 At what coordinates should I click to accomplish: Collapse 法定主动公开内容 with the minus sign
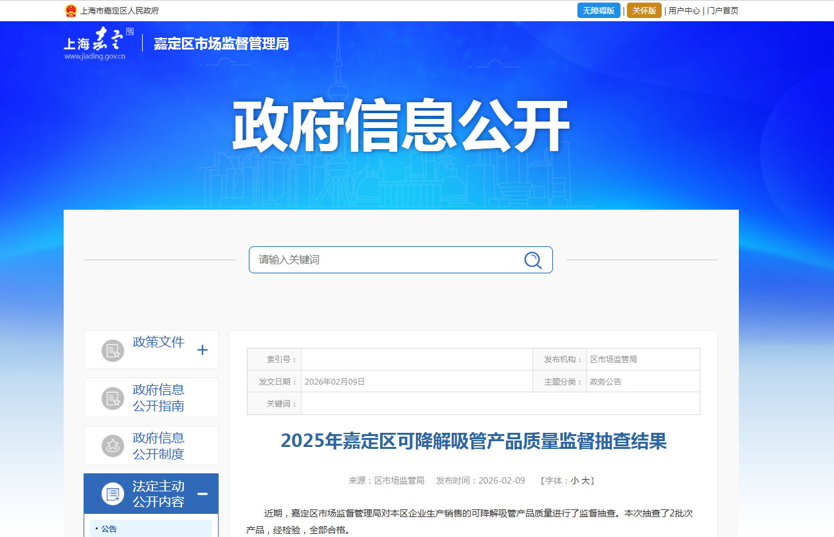click(203, 494)
